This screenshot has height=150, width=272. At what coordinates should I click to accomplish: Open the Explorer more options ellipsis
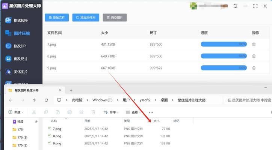point(151,112)
